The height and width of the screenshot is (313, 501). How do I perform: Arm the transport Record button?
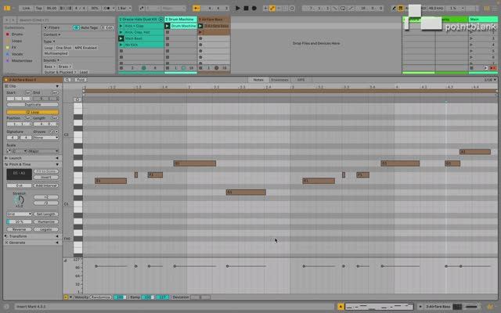pyautogui.click(x=254, y=8)
